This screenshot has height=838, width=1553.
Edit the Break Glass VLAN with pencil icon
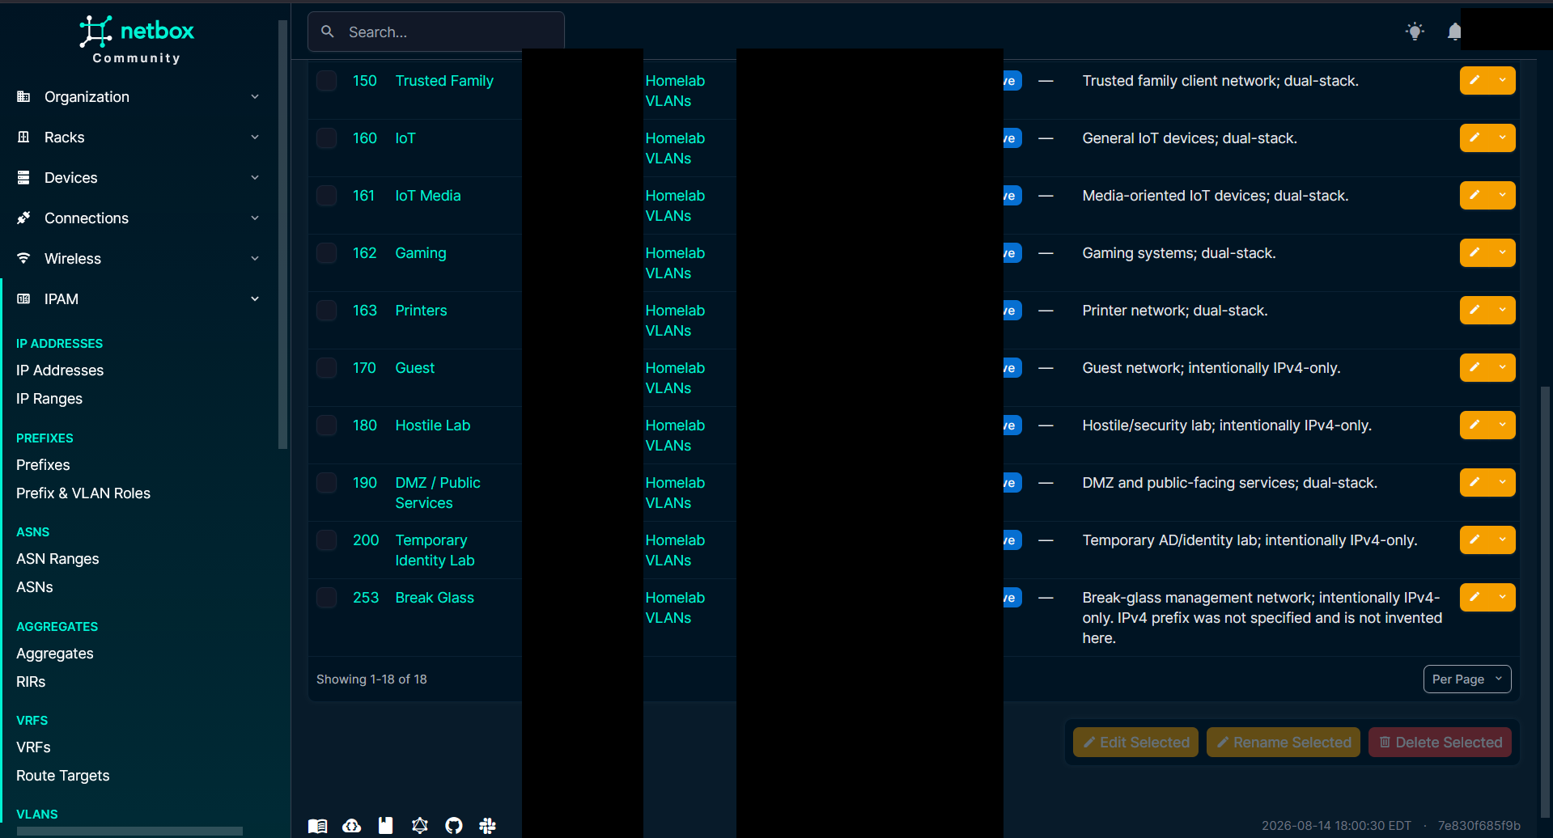pos(1475,597)
